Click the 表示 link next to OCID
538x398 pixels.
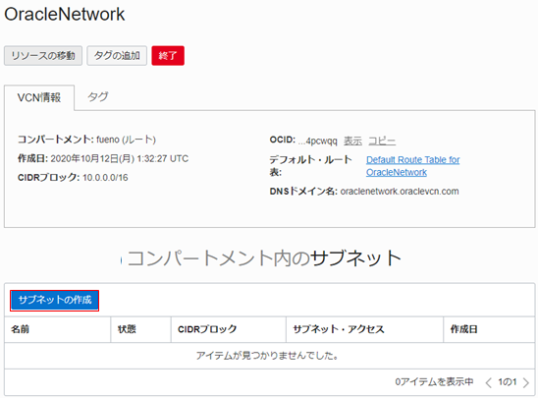pos(352,141)
